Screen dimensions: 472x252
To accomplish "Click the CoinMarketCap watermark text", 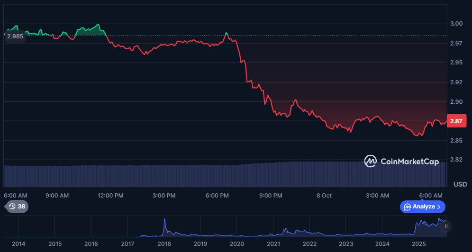I will [410, 162].
